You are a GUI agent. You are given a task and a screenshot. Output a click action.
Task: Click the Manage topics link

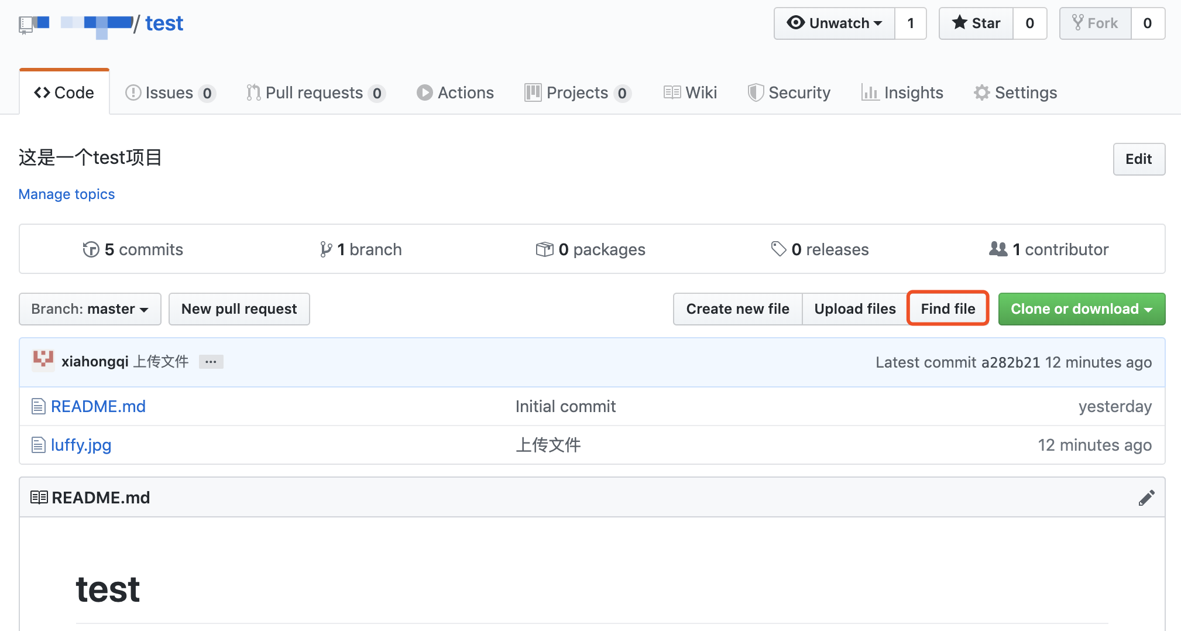67,194
